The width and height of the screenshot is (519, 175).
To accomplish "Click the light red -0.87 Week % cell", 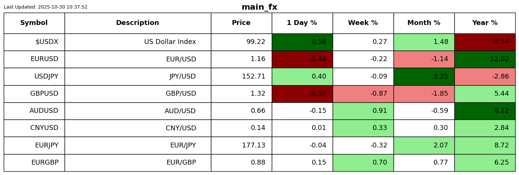I will [363, 94].
